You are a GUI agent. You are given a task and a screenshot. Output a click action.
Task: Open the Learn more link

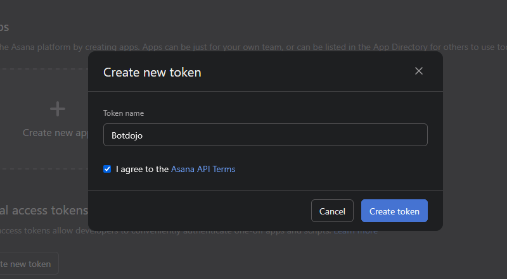pos(356,231)
